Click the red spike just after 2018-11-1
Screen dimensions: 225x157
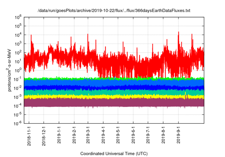[31, 43]
